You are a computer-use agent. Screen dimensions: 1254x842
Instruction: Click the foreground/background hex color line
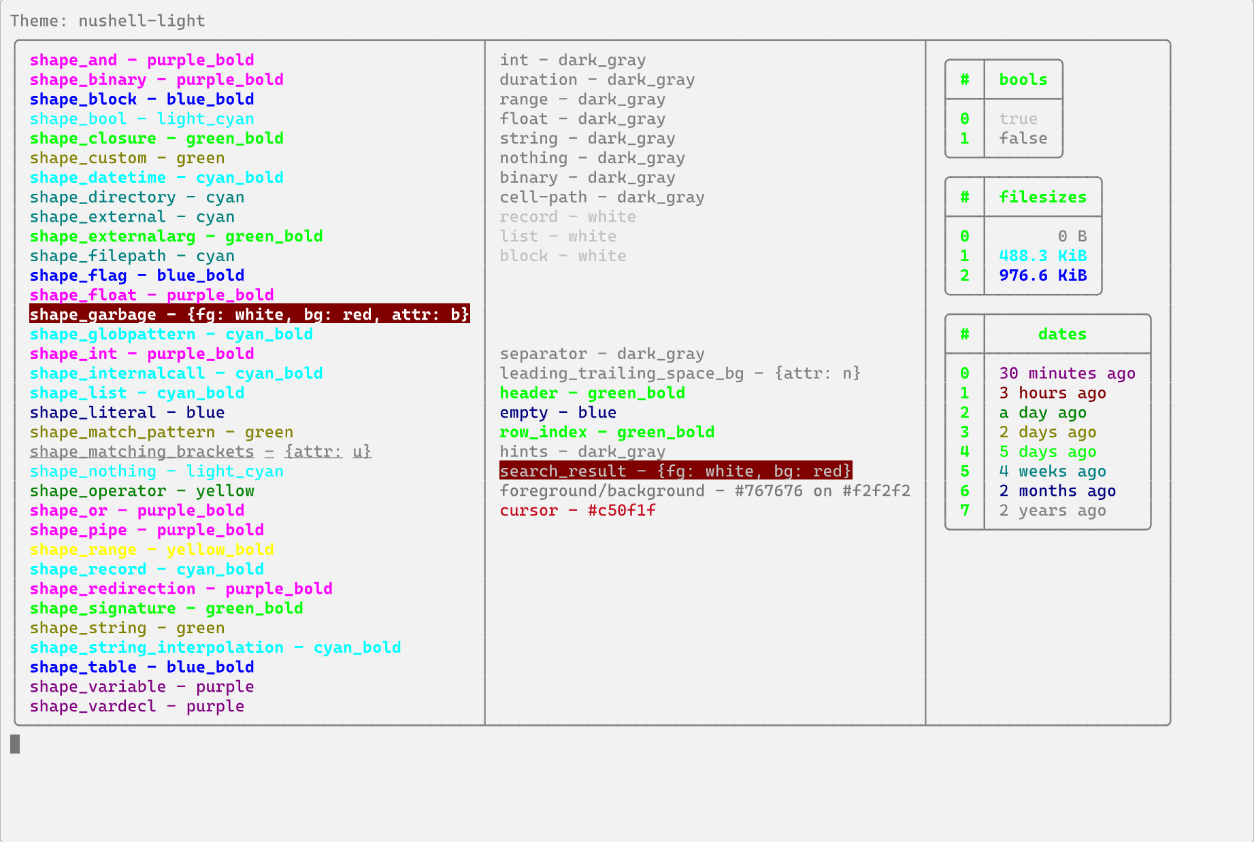coord(705,491)
